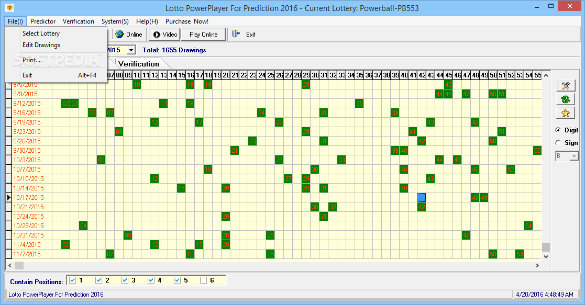This screenshot has width=585, height=305.
Task: Enable Contain Positions checkbox 6
Action: click(203, 280)
